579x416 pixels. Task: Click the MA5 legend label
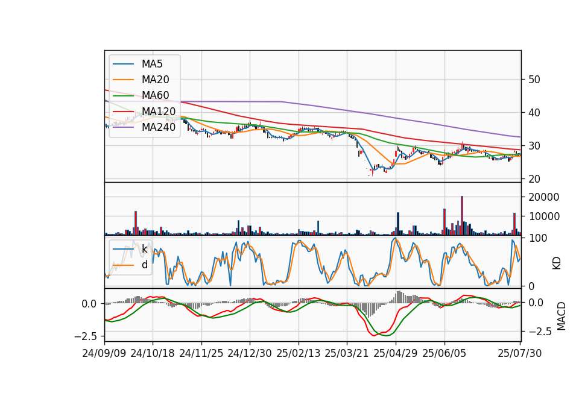[152, 64]
